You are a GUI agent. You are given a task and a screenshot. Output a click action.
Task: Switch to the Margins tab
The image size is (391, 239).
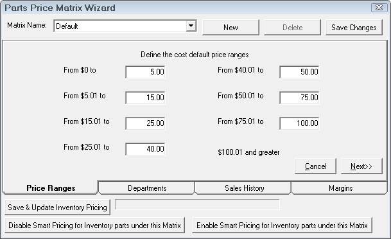point(340,188)
